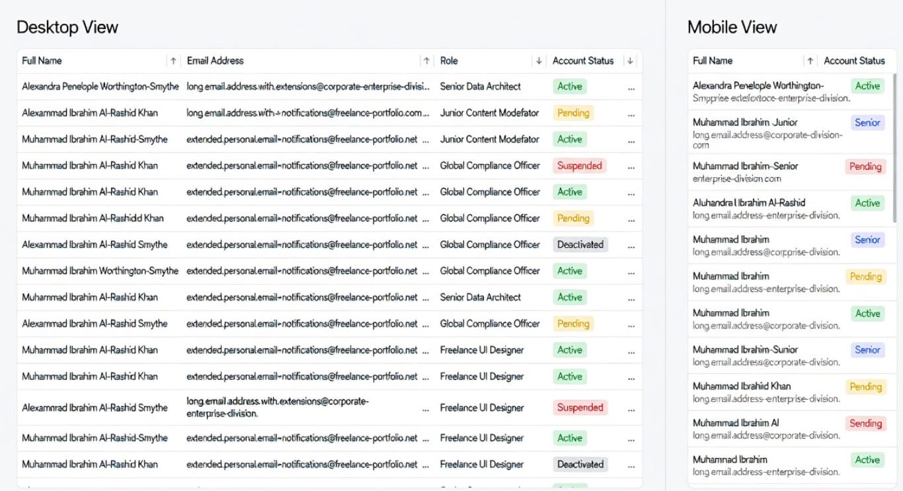Screen dimensions: 903x491
Task: Select Muhammad Ibrahim Al in Mobile View
Action: 736,423
